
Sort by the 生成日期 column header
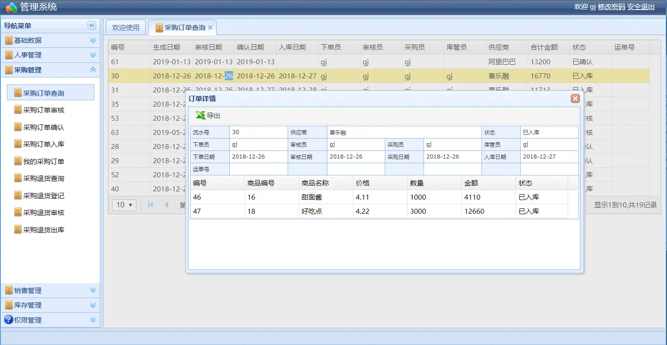pyautogui.click(x=171, y=47)
